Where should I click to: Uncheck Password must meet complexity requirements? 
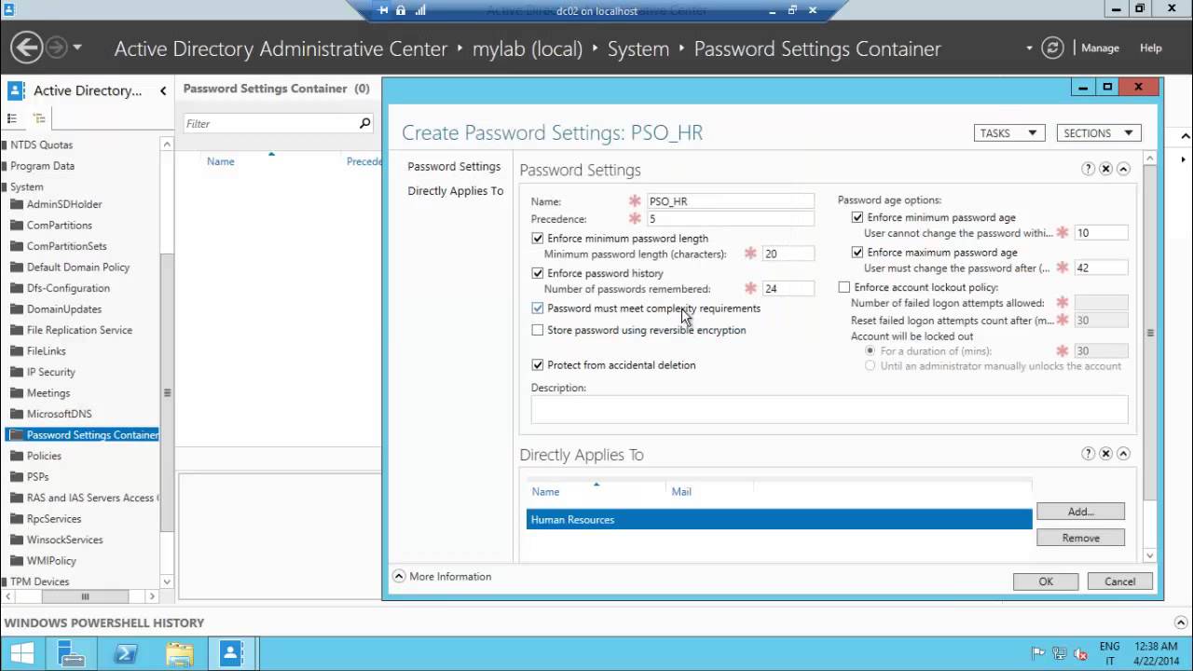537,308
